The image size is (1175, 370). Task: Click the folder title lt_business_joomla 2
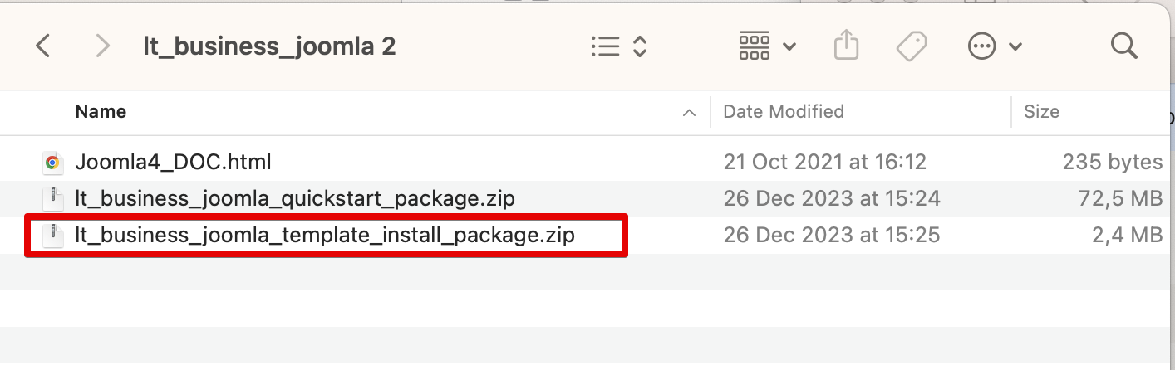pos(269,46)
